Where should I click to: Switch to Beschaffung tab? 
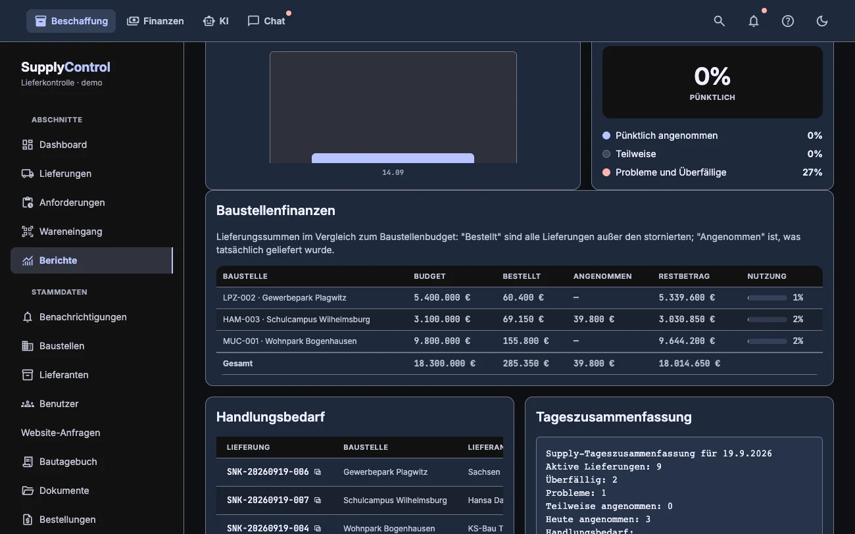pos(71,21)
